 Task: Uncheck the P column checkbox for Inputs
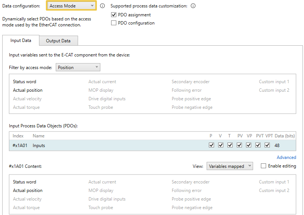pos(211,145)
